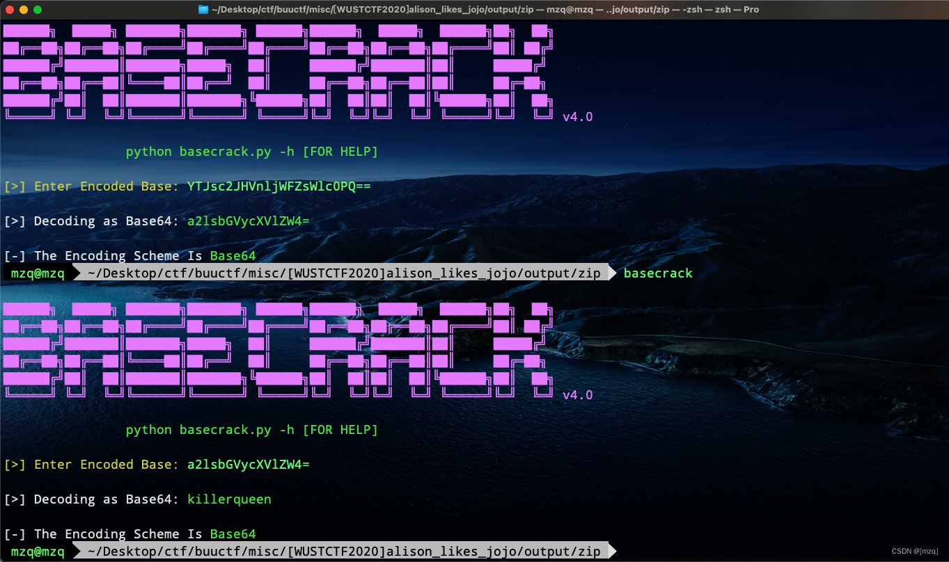Click the folder proxy icon in title bar

tap(203, 10)
